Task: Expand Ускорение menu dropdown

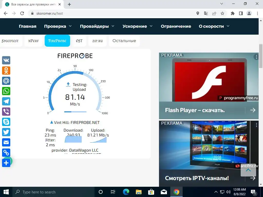Action: pos(151,26)
